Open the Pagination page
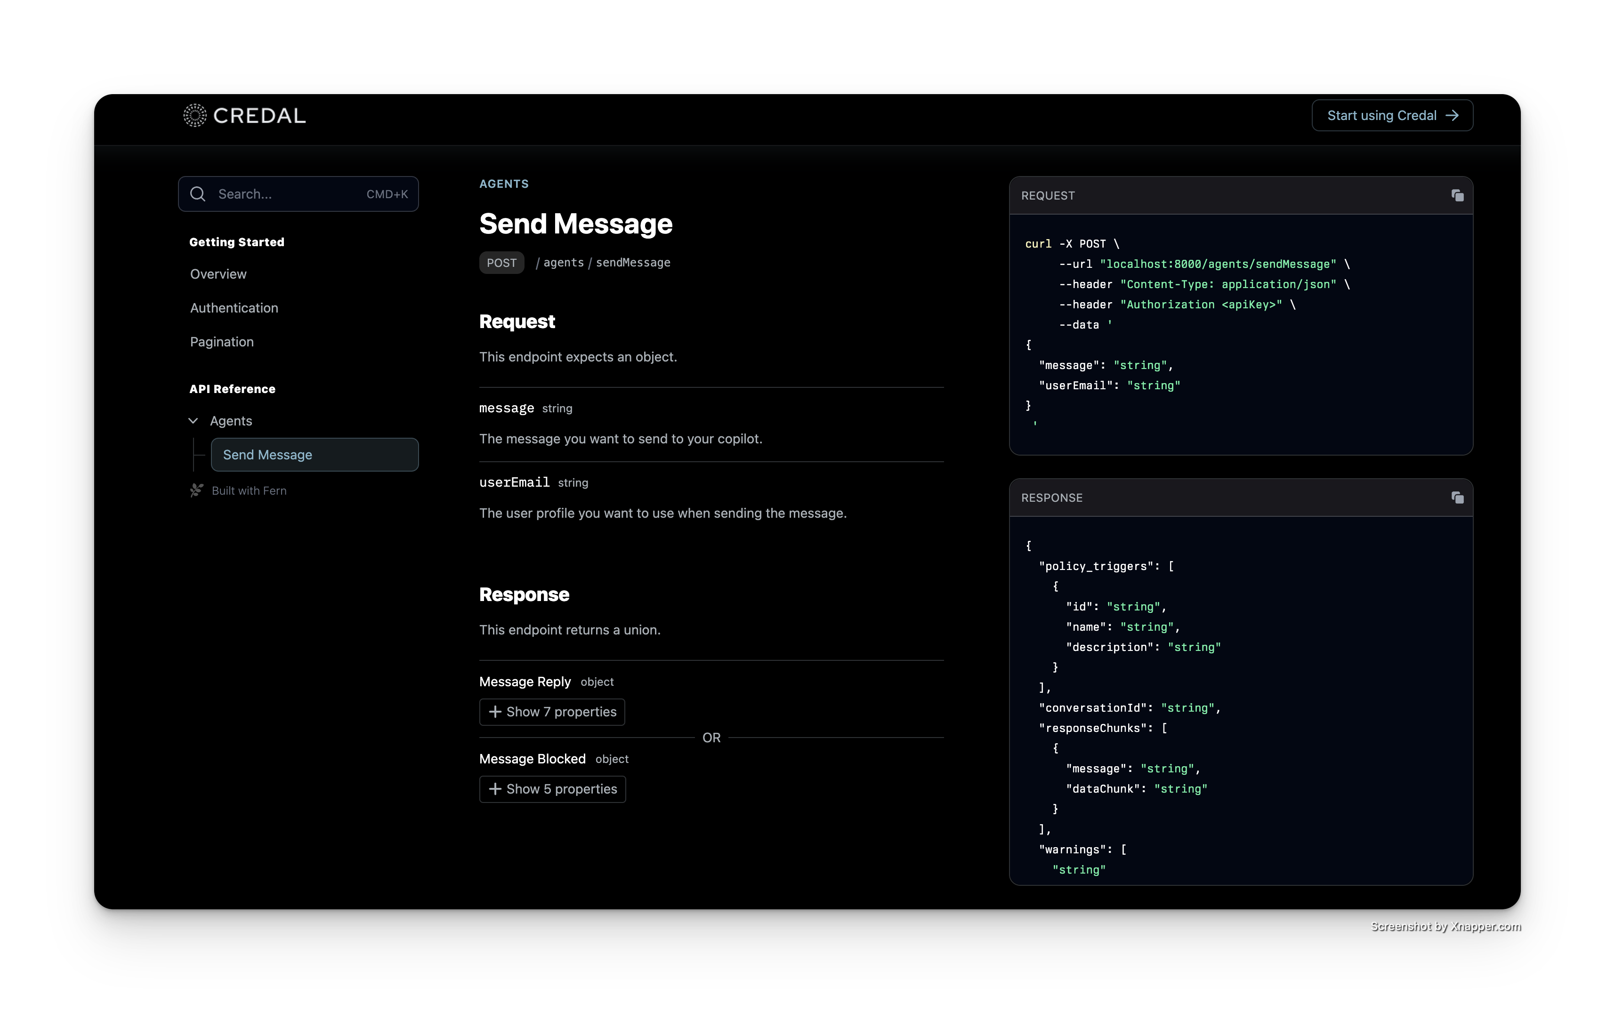Image resolution: width=1615 pixels, height=1027 pixels. point(221,342)
